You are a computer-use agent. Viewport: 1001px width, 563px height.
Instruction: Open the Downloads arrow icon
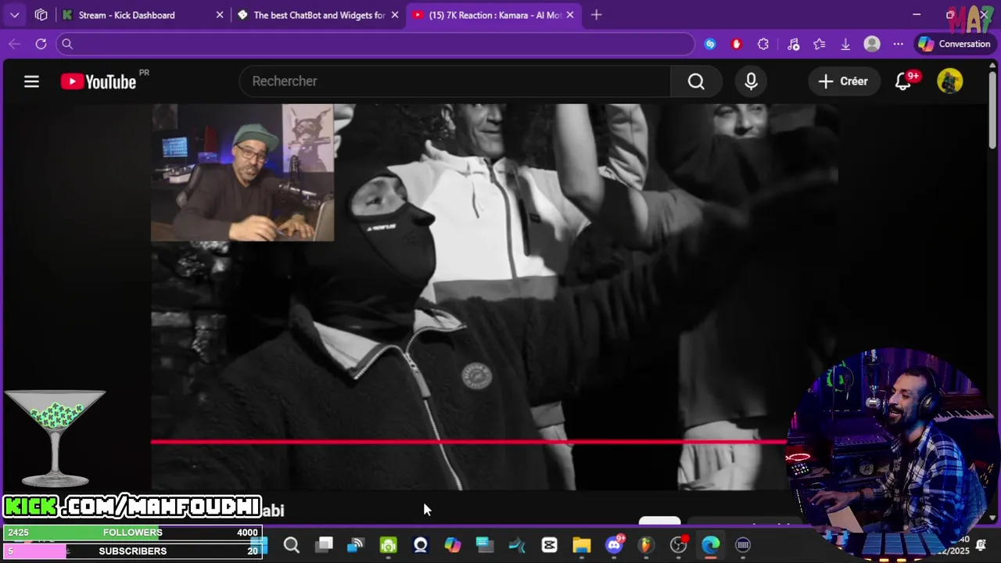pyautogui.click(x=845, y=44)
